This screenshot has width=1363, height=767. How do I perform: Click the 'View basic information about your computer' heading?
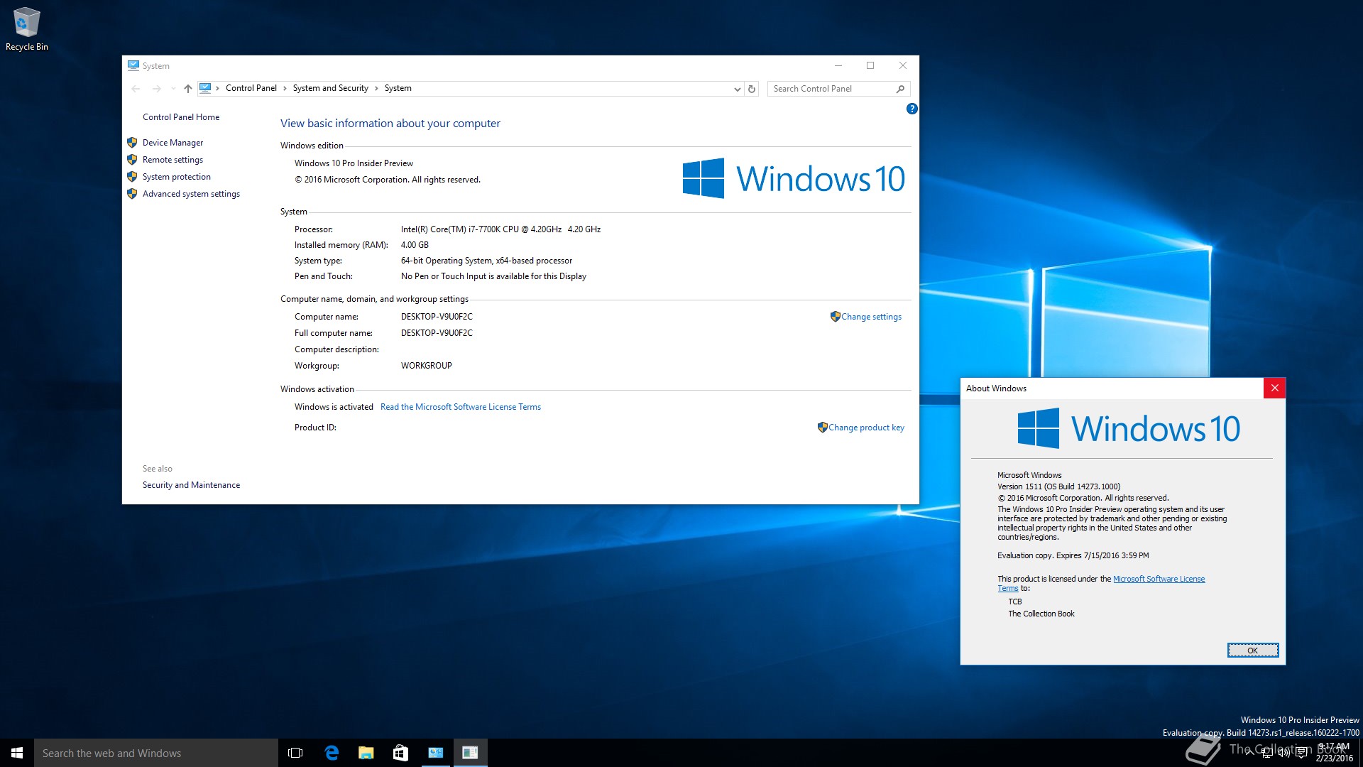coord(390,124)
